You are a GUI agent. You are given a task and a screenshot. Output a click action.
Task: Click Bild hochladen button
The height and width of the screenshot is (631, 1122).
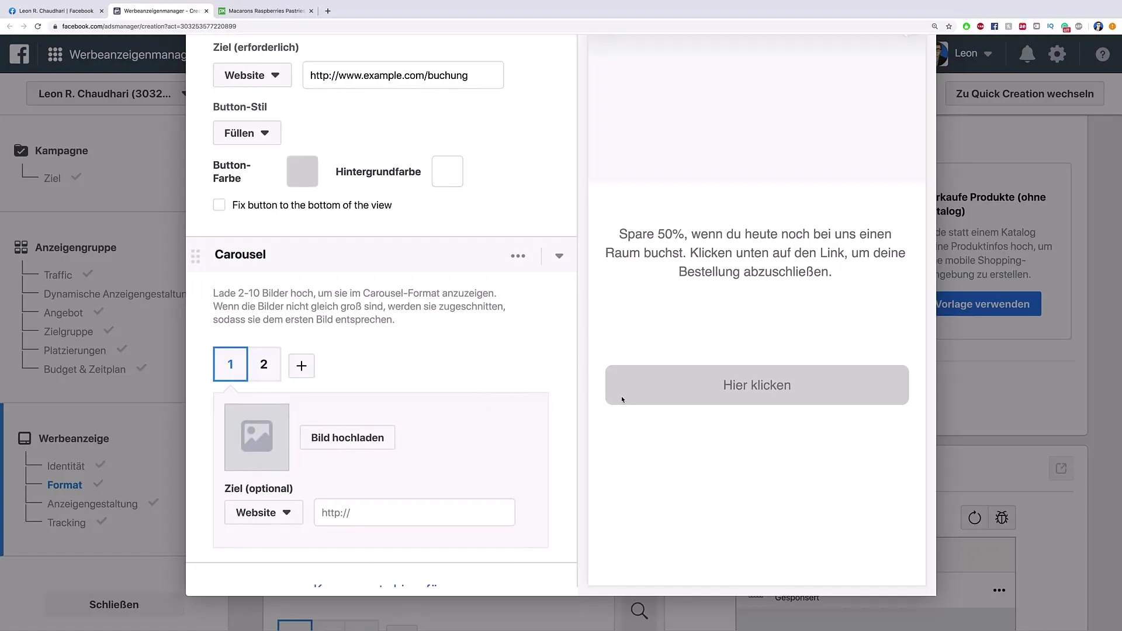point(347,437)
